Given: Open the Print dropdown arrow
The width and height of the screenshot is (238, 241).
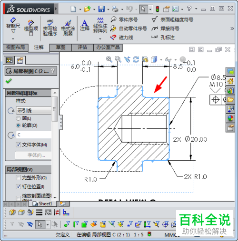Looking at the screenshot, I should click(122, 10).
